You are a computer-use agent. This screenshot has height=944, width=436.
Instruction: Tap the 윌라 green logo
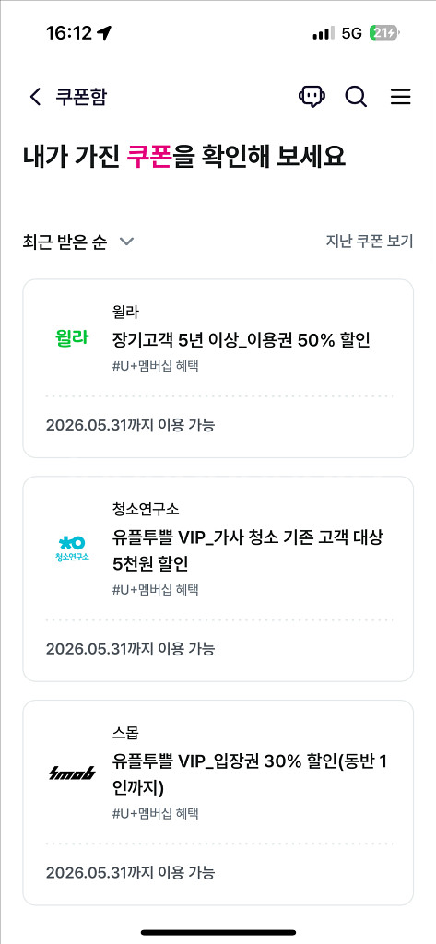pyautogui.click(x=71, y=337)
